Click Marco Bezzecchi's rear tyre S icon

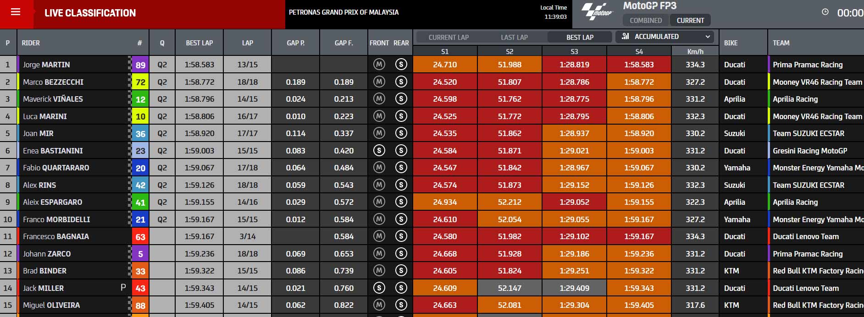(401, 82)
